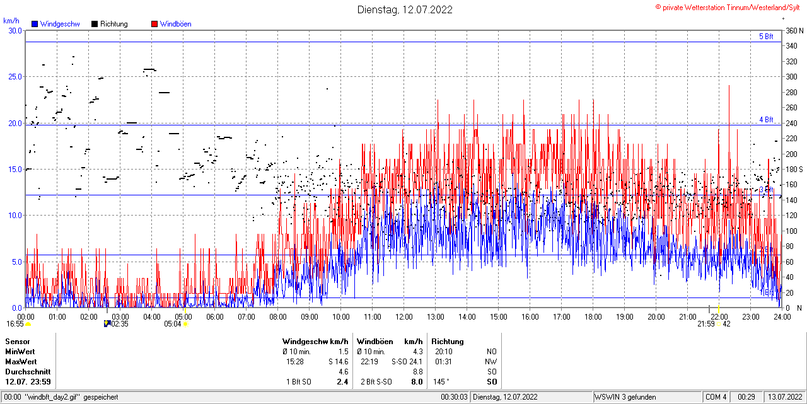Click the 15:28 max wind time
Image resolution: width=807 pixels, height=404 pixels.
[295, 362]
